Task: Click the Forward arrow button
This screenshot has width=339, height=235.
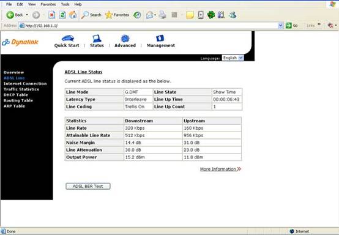Action: pos(36,15)
